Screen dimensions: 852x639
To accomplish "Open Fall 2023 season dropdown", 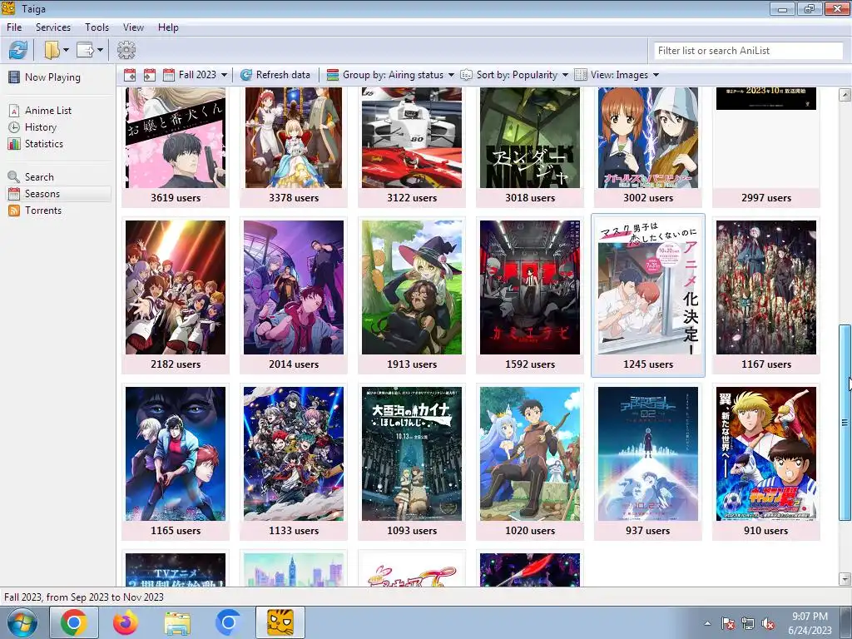I will 196,75.
